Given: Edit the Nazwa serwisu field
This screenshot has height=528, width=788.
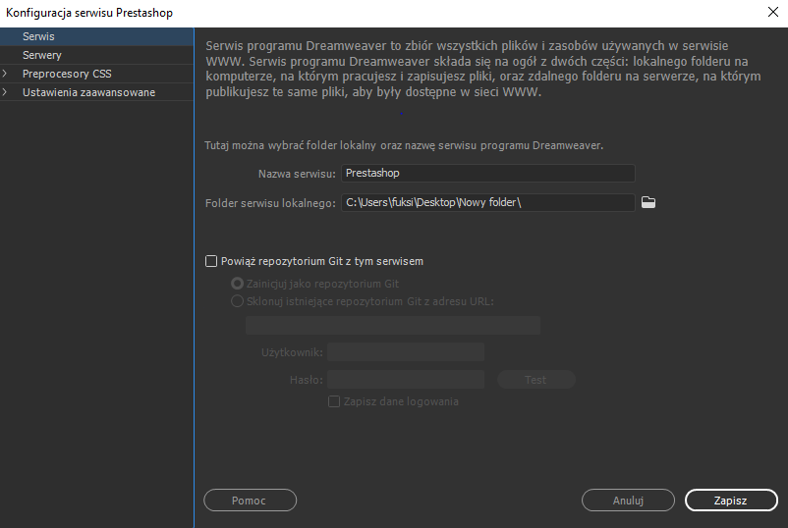Looking at the screenshot, I should coord(488,173).
